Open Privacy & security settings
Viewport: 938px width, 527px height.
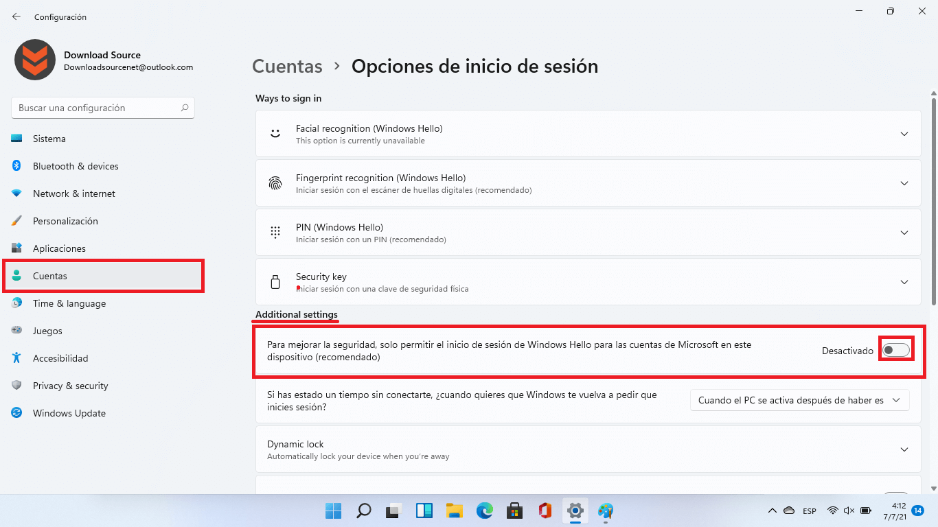coord(103,386)
